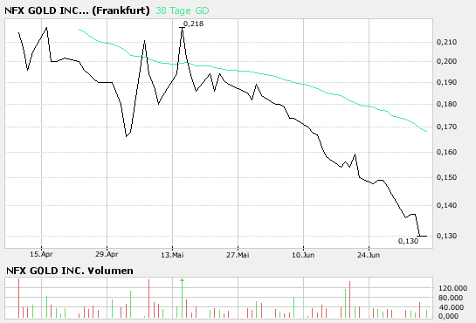Click the 0,140 price axis label
This screenshot has width=476, height=323.
point(446,206)
